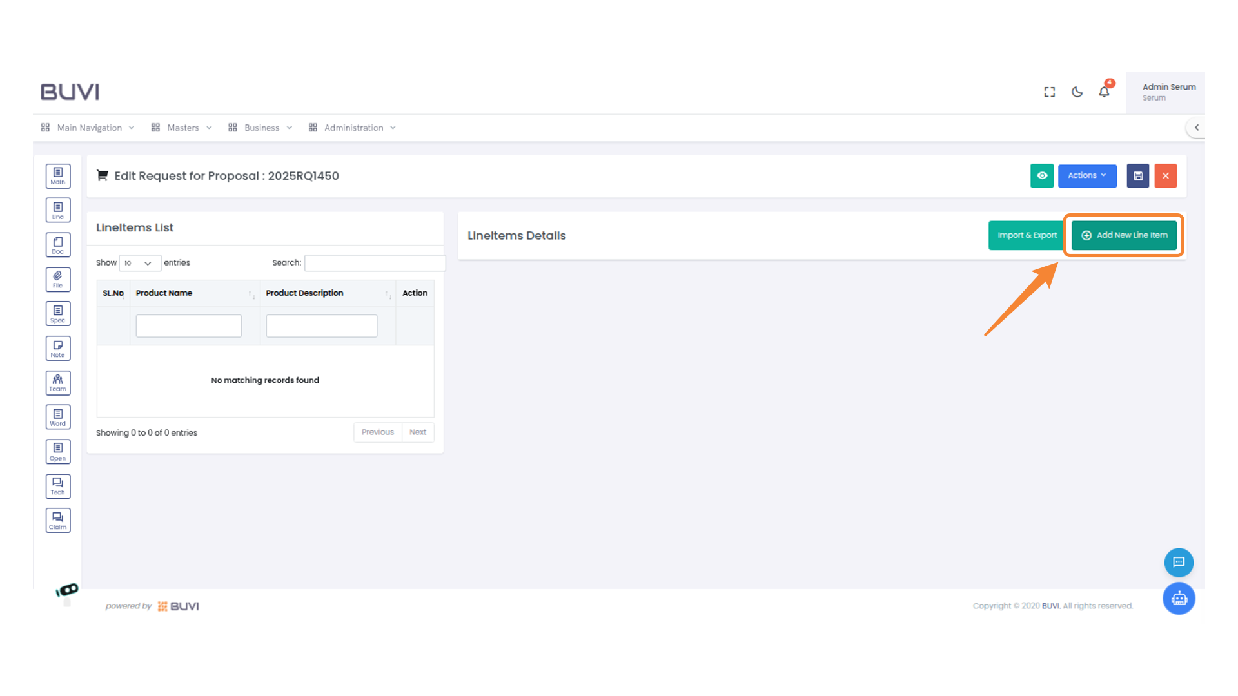Select the Team icon in sidebar

[58, 382]
